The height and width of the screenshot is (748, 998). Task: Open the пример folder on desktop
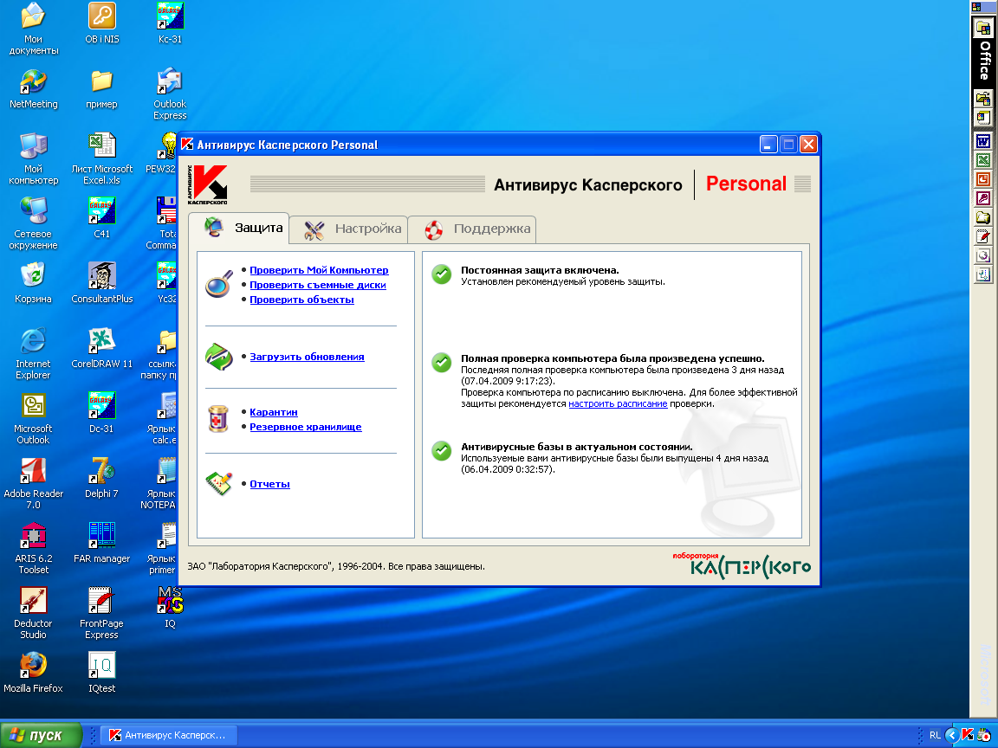[x=102, y=88]
